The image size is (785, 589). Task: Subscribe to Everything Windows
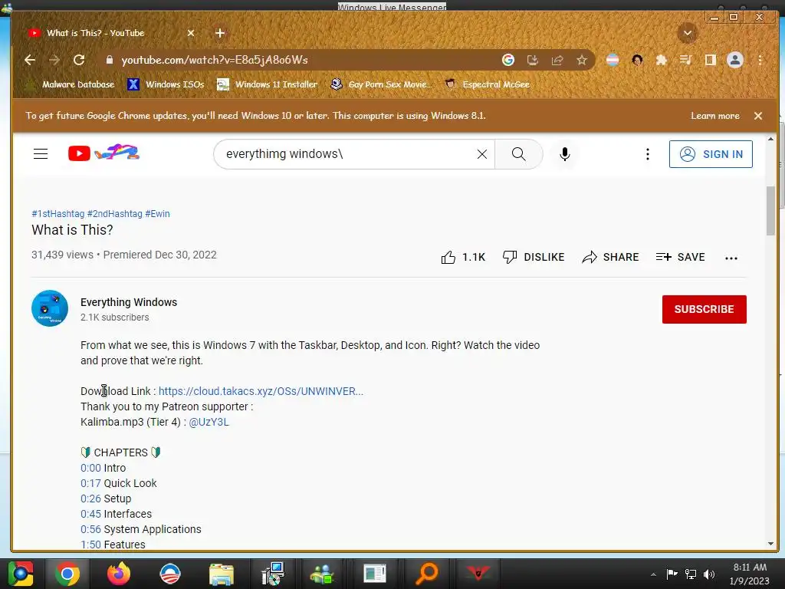click(704, 309)
